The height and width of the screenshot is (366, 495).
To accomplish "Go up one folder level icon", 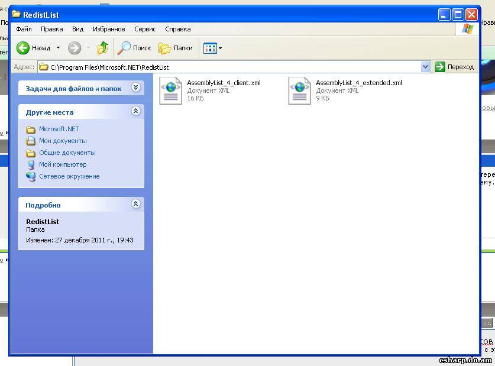I will point(102,48).
